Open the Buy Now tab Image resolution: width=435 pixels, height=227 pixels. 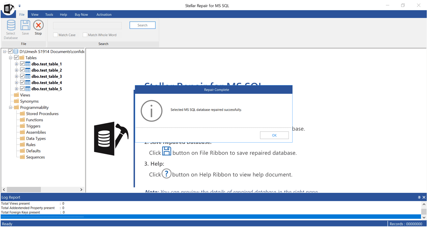click(82, 15)
